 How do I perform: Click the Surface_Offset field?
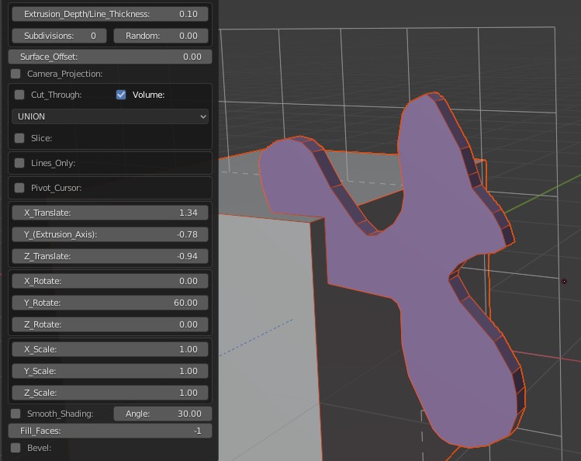coord(109,57)
